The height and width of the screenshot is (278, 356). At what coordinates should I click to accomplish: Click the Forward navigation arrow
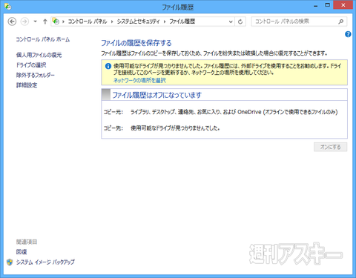[24, 21]
